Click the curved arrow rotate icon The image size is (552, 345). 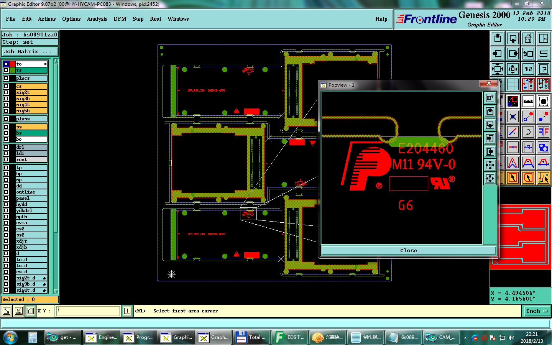[x=528, y=132]
